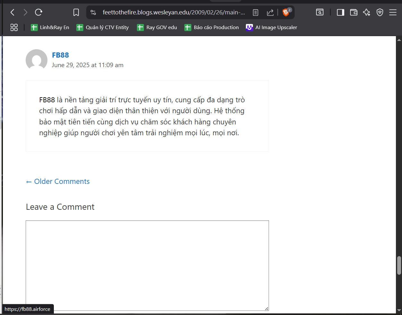Open the tab search icon
The width and height of the screenshot is (402, 315).
[320, 12]
